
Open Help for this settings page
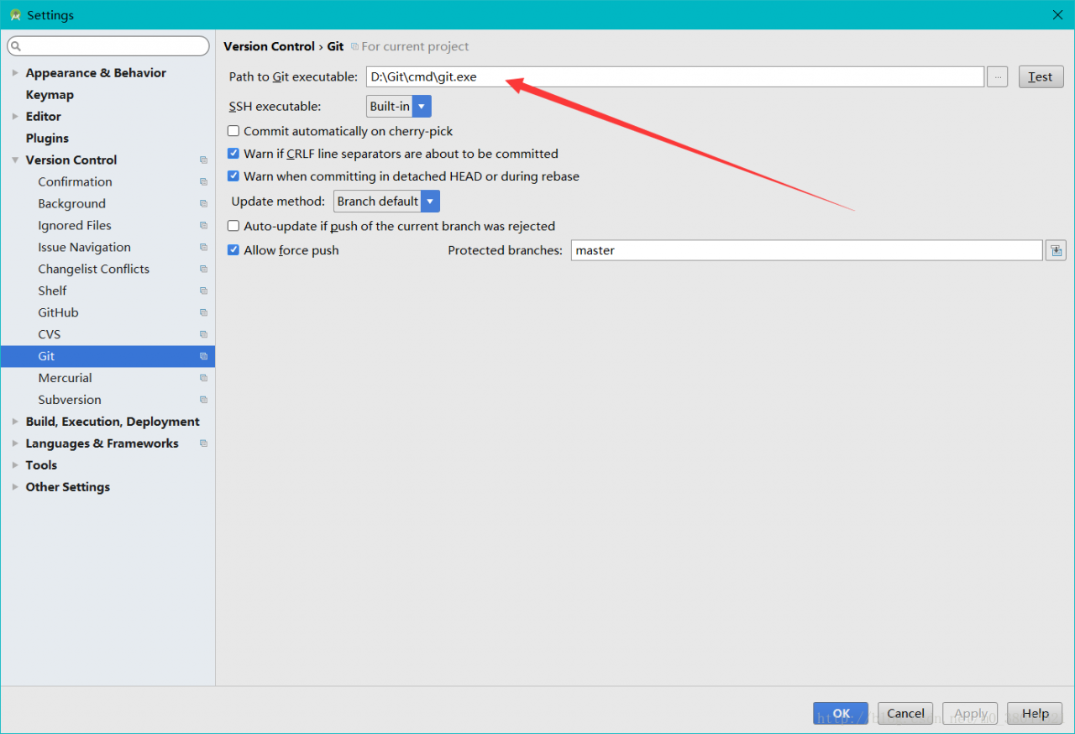pos(1036,714)
